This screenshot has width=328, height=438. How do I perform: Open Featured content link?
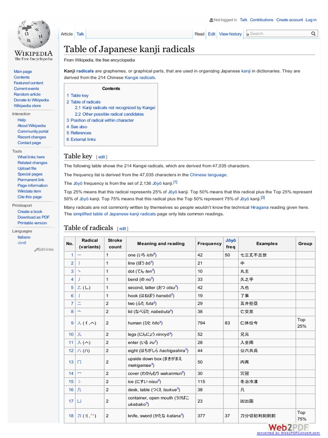[29, 83]
